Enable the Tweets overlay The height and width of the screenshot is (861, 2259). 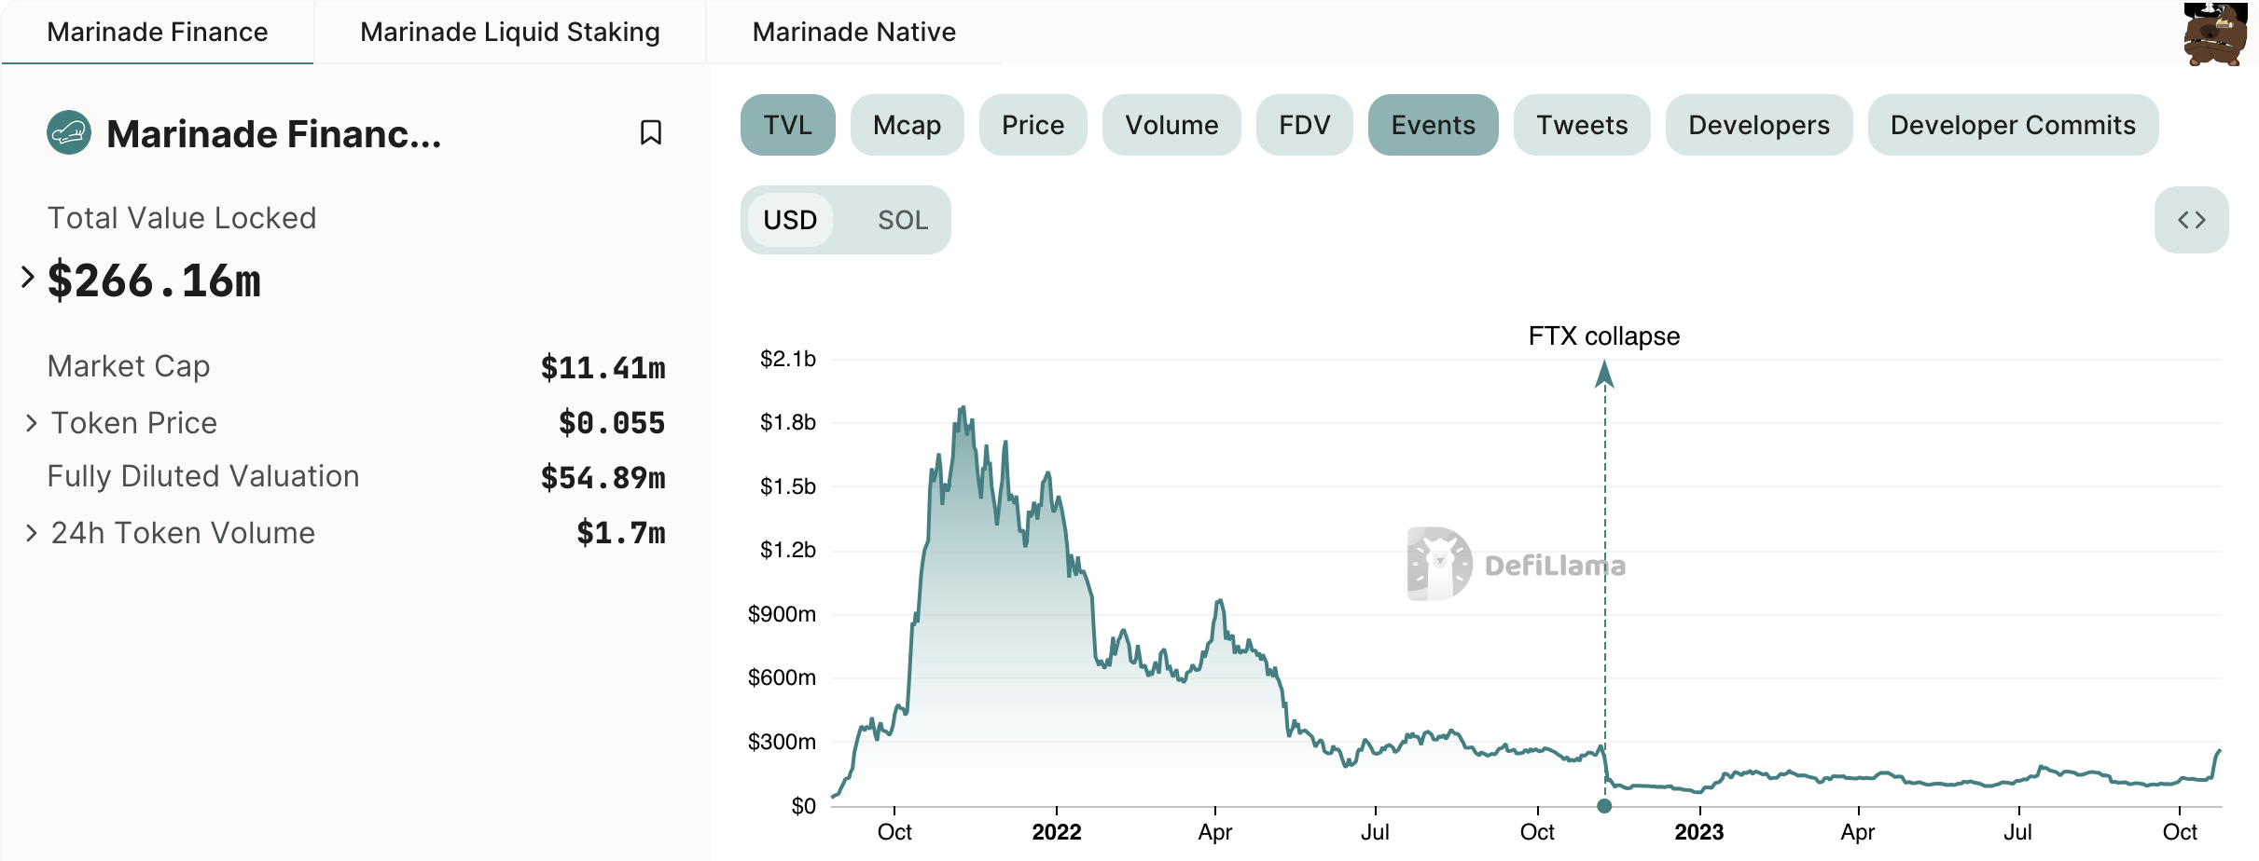pos(1581,124)
